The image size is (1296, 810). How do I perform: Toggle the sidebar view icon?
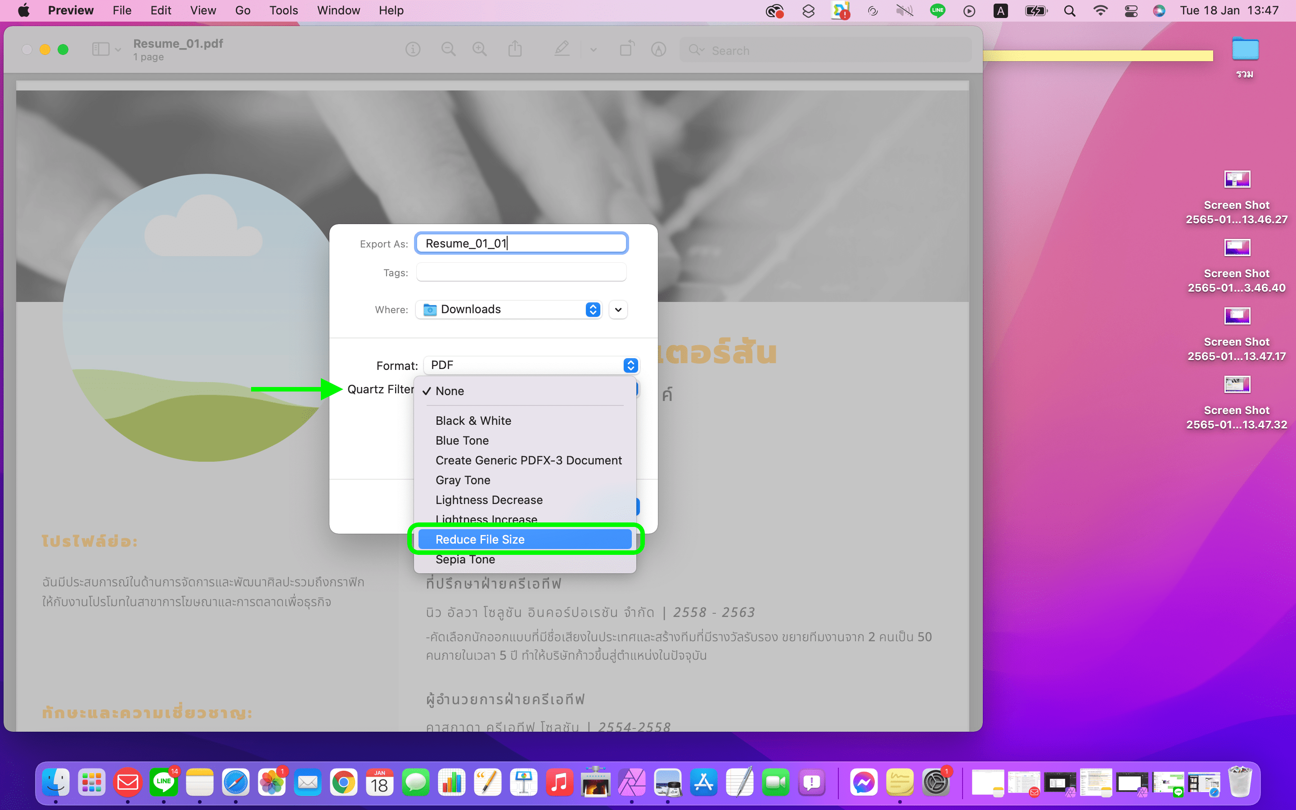click(x=101, y=49)
